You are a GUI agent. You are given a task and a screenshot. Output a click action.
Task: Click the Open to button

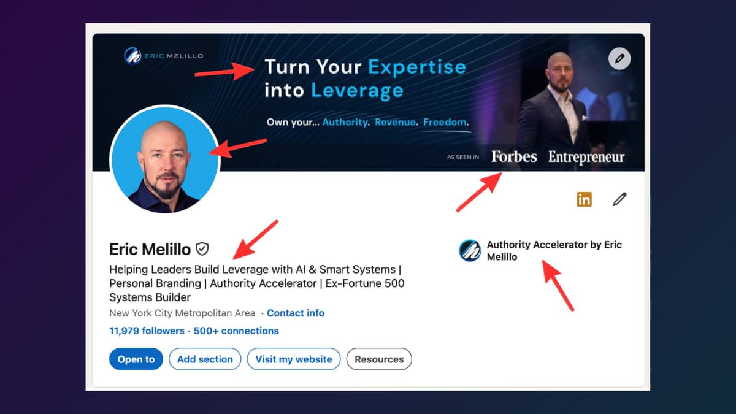pos(136,359)
